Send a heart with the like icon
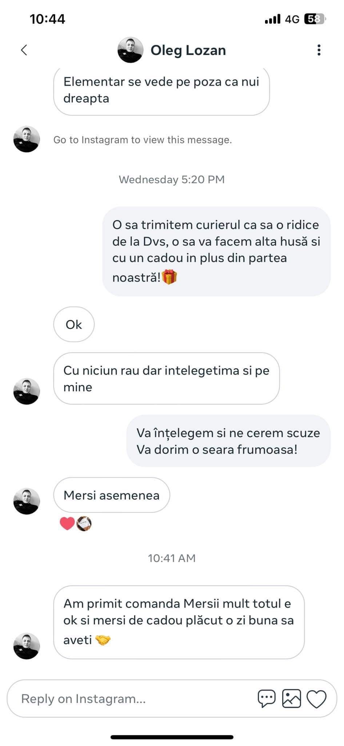Viewport: 344px width, 746px height. tap(316, 699)
